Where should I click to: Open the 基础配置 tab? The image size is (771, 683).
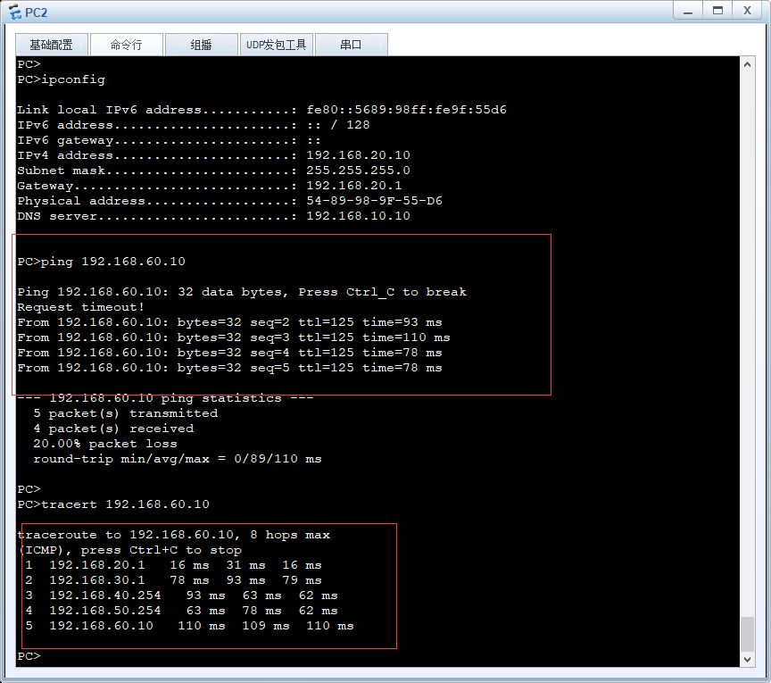pyautogui.click(x=51, y=45)
